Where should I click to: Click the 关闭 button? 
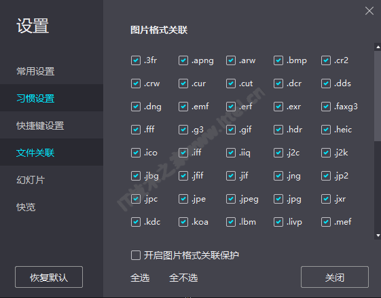click(335, 277)
